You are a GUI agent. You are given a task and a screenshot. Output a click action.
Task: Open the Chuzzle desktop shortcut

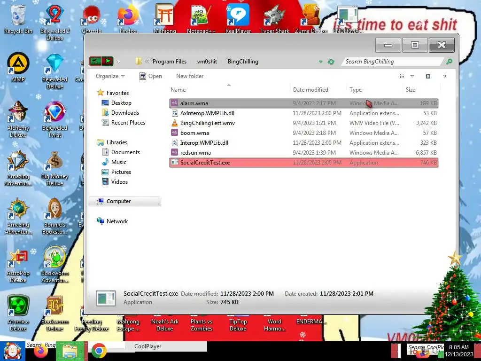[92, 19]
